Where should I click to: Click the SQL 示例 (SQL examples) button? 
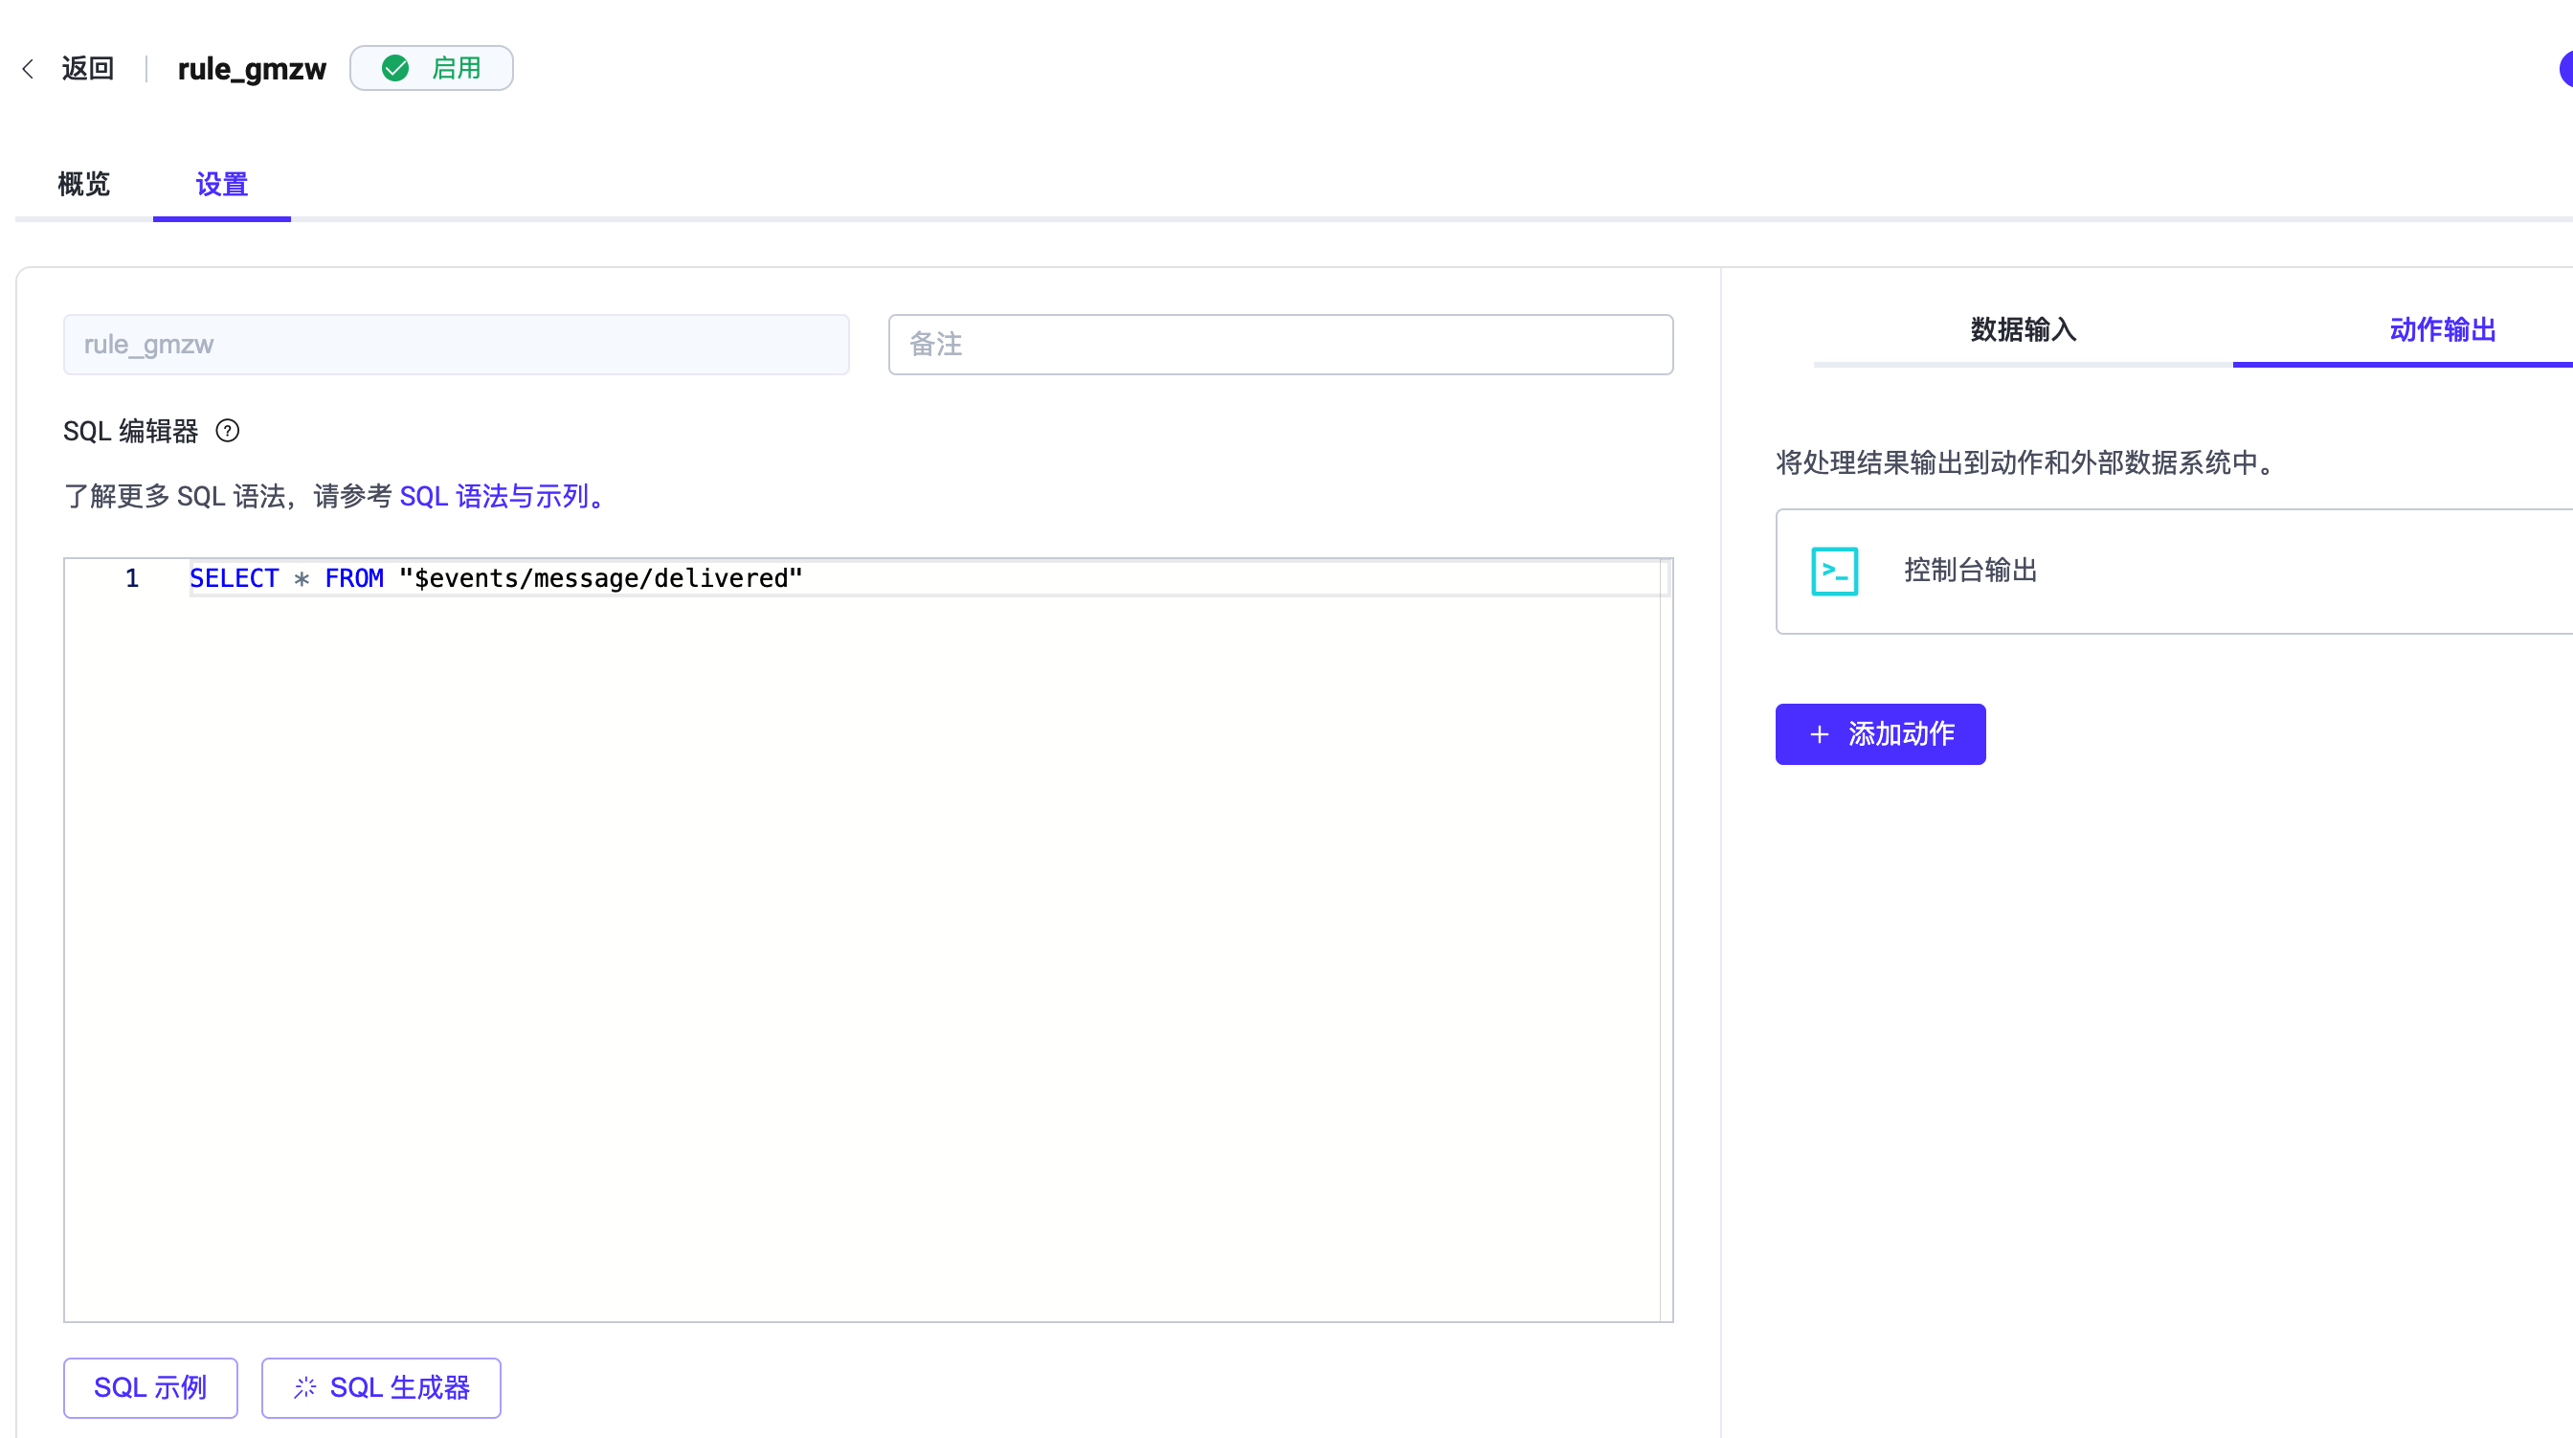150,1387
